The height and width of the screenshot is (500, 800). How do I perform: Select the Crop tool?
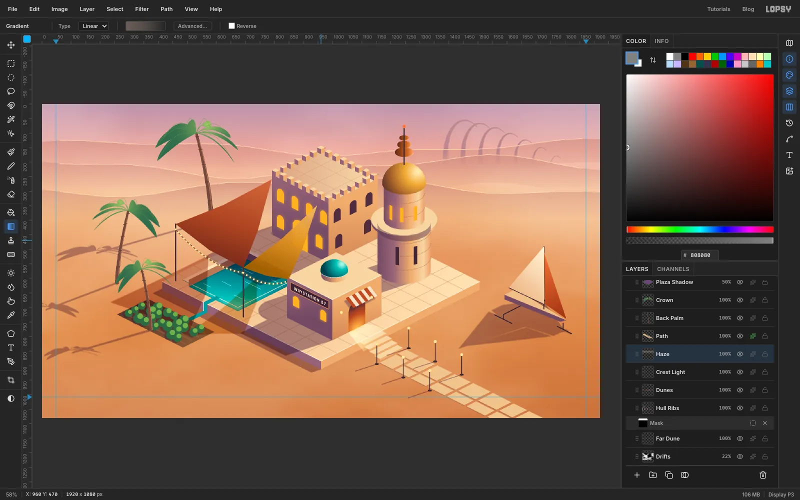point(11,380)
